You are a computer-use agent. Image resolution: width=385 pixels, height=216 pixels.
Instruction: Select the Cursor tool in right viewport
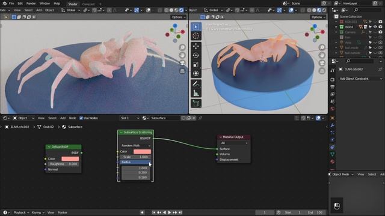(196, 36)
